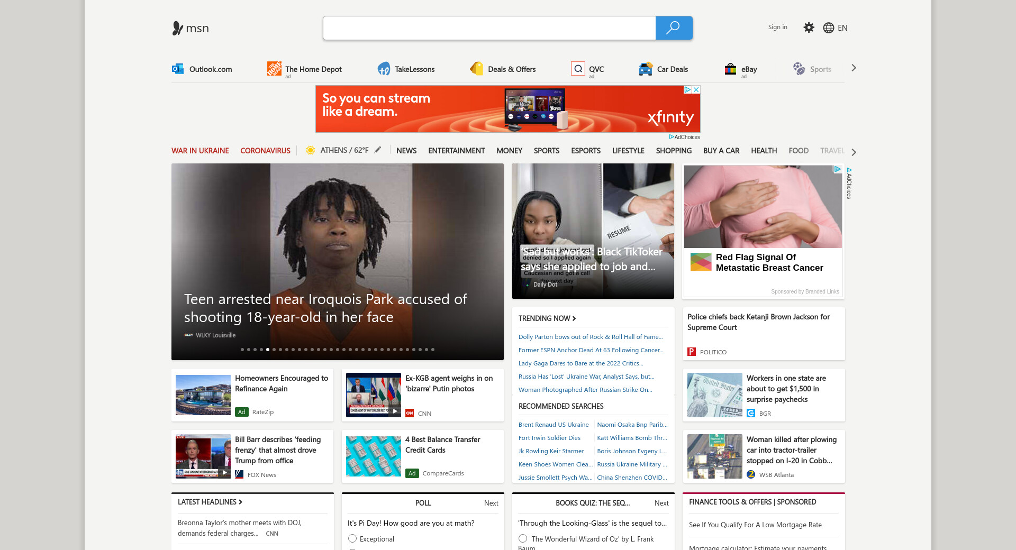Open the TakeLessons shortcut icon
This screenshot has width=1016, height=550.
tap(384, 69)
